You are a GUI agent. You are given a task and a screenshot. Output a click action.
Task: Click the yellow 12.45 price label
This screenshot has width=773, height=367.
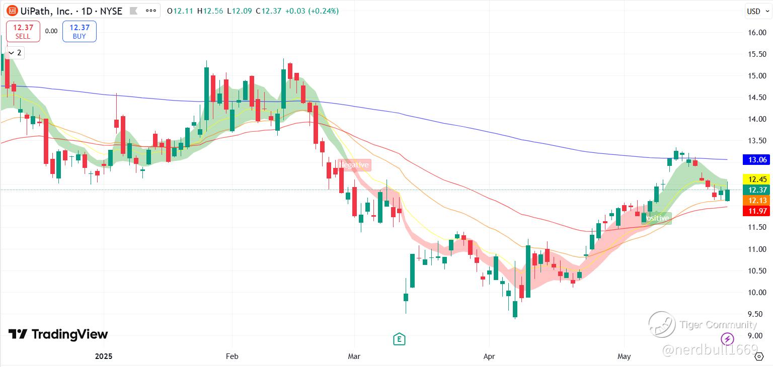[x=756, y=179]
